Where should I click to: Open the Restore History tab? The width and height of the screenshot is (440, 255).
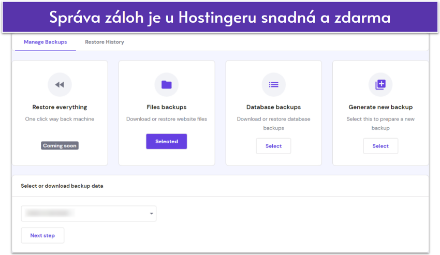pos(105,42)
